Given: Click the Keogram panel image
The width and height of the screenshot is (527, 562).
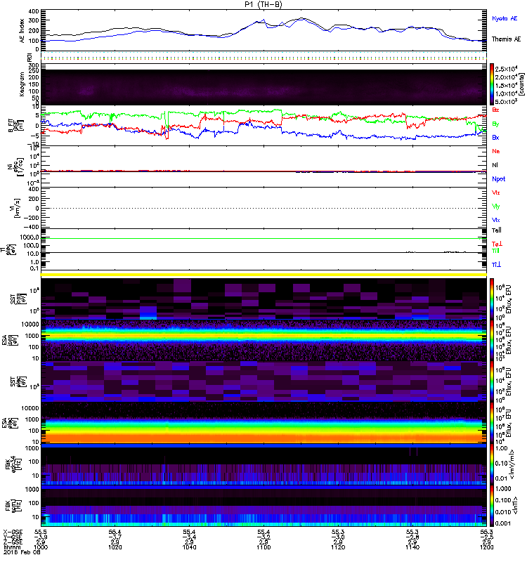Looking at the screenshot, I should tap(265, 87).
